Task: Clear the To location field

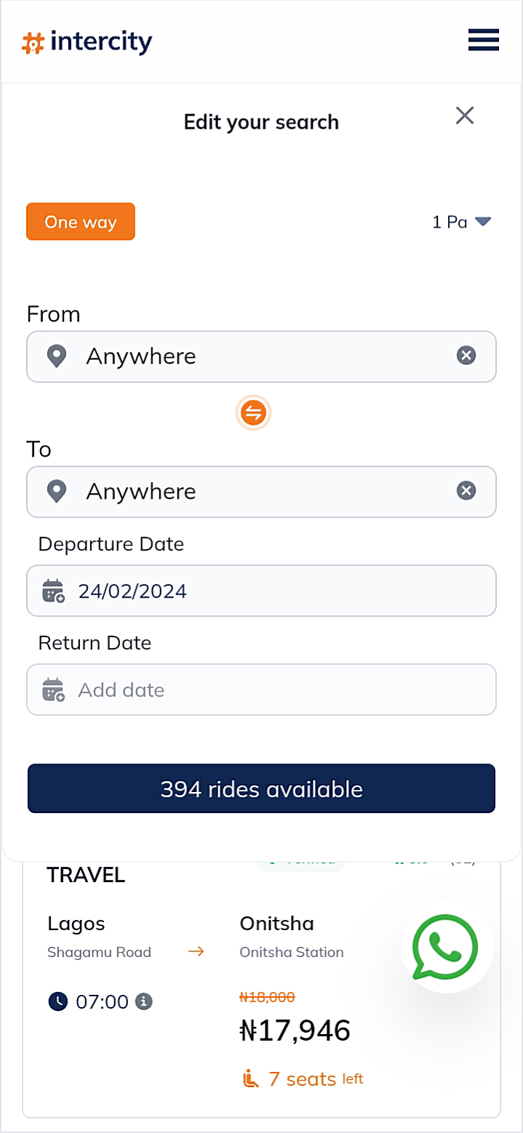Action: (x=466, y=491)
